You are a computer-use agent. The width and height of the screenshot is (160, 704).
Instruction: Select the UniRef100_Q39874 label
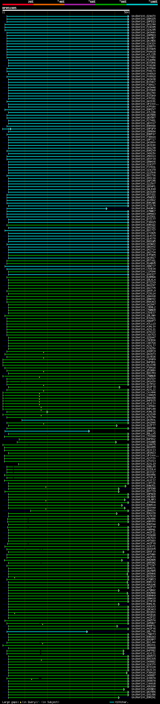point(143,678)
